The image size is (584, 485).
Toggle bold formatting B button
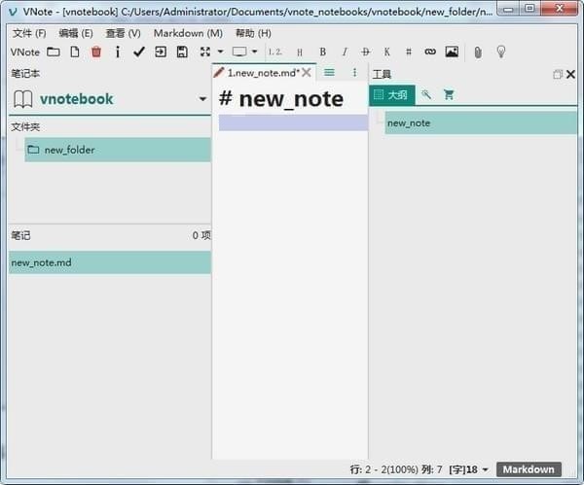323,52
